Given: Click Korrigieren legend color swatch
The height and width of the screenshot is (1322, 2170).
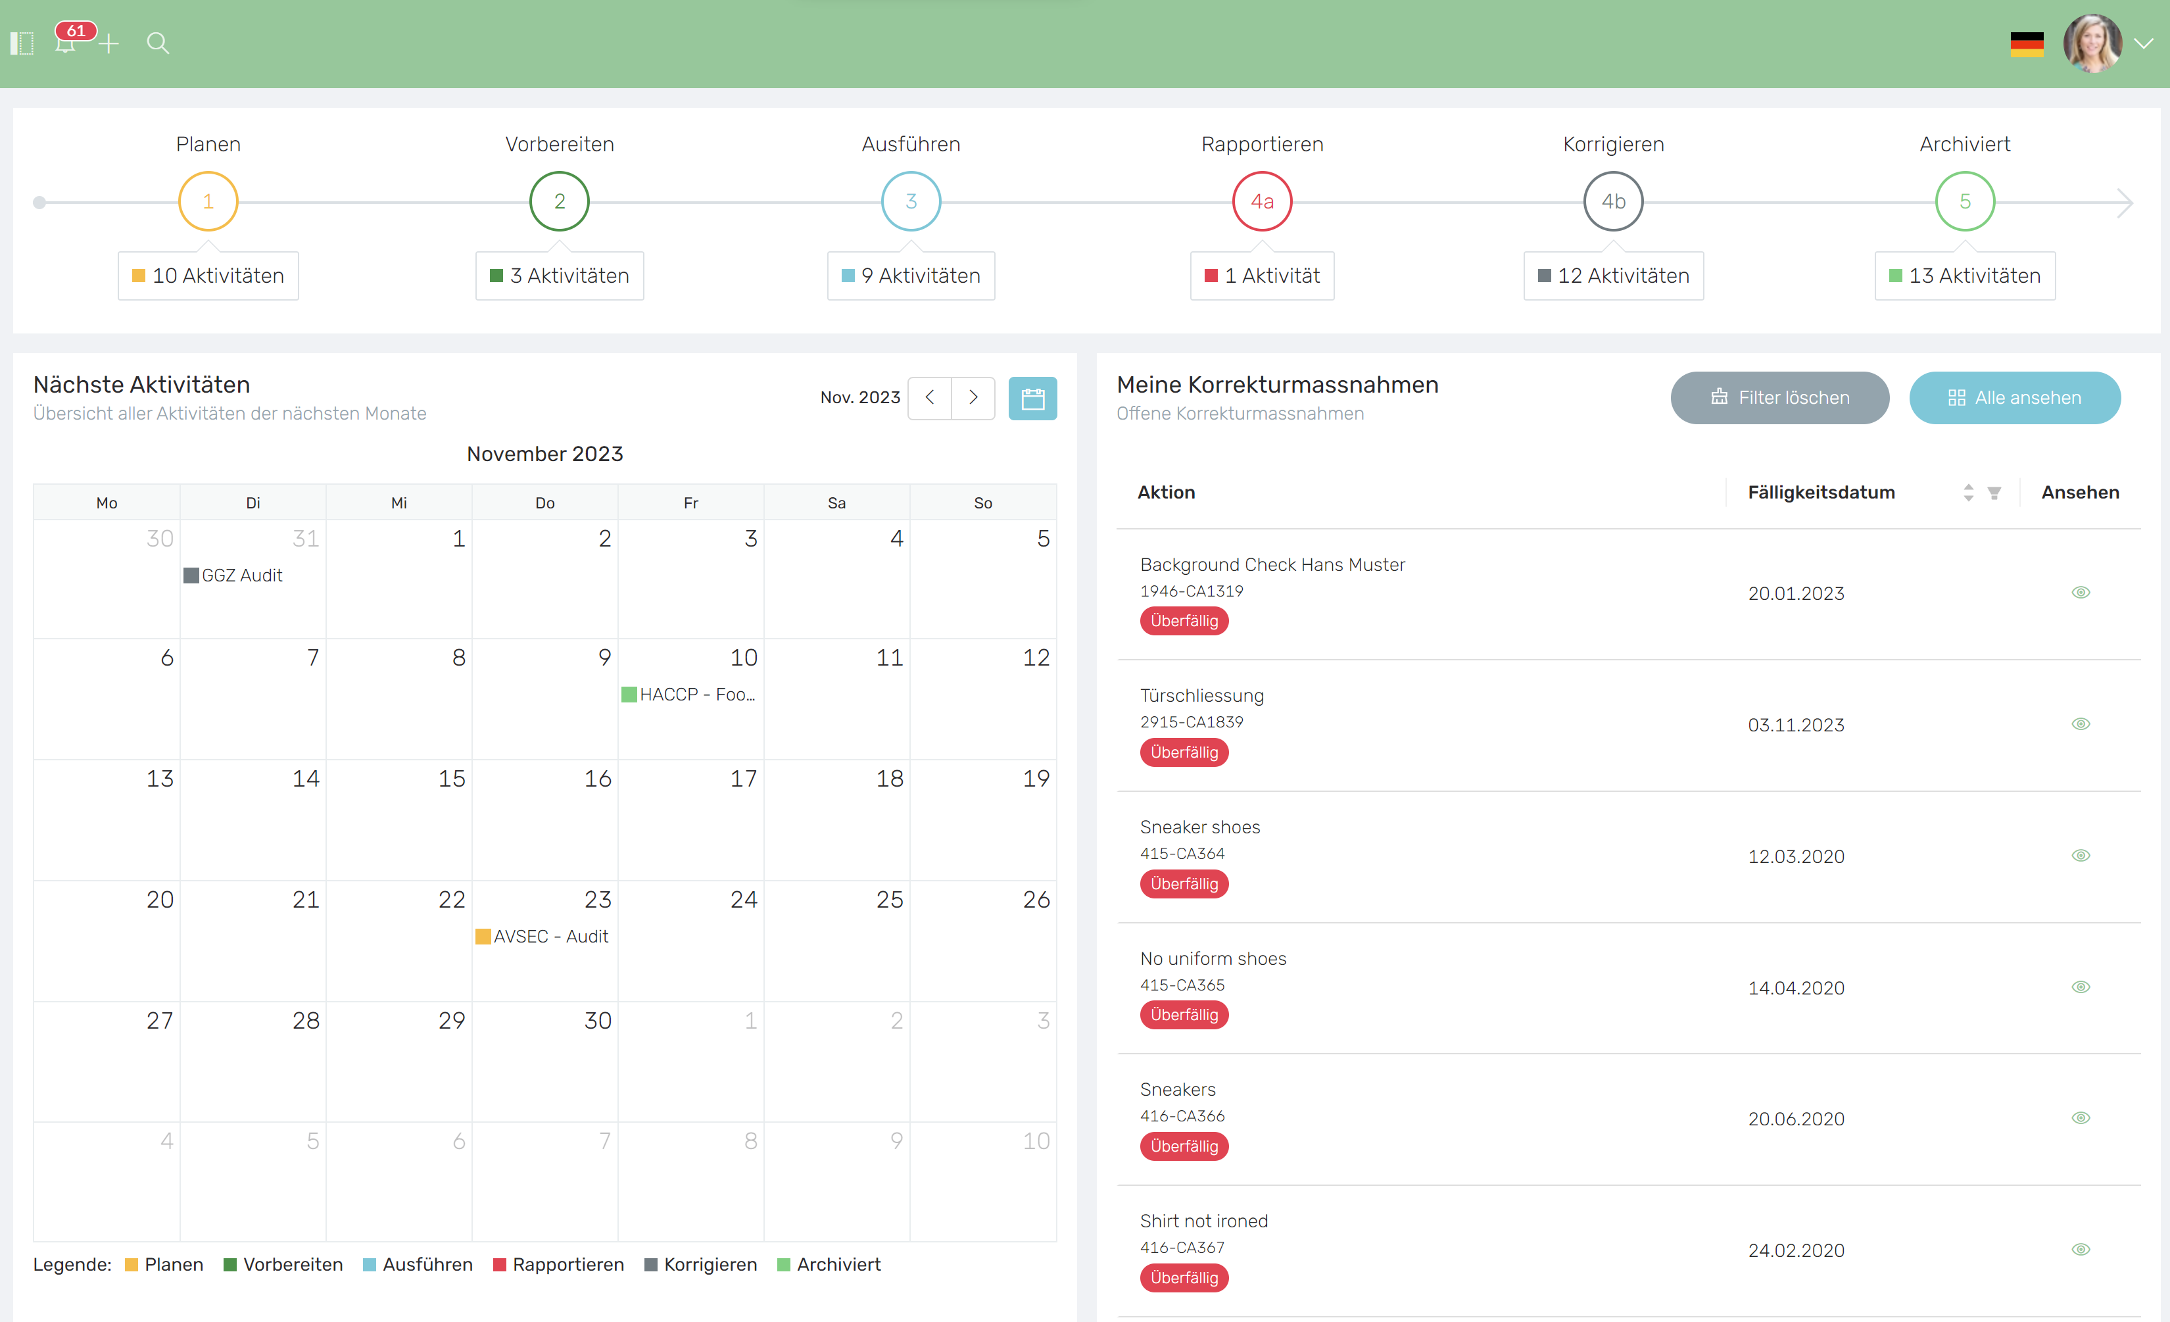Looking at the screenshot, I should coord(651,1265).
